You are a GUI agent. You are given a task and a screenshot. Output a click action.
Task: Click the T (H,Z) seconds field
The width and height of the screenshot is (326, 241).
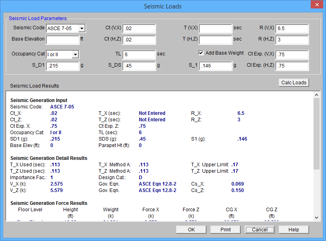pos(215,40)
